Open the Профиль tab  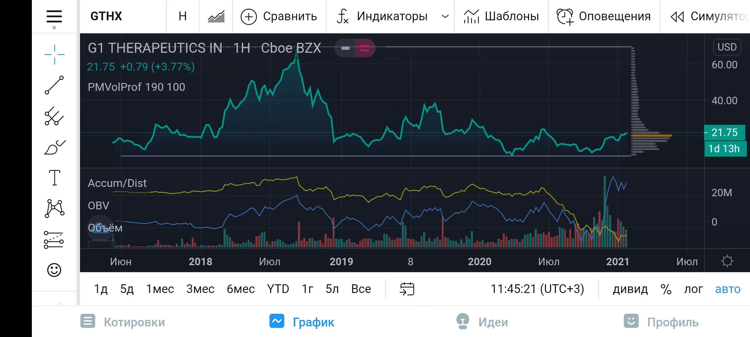661,322
